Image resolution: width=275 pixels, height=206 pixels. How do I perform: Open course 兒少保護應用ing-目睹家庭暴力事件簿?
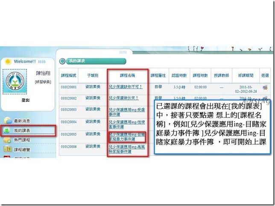coord(127,137)
